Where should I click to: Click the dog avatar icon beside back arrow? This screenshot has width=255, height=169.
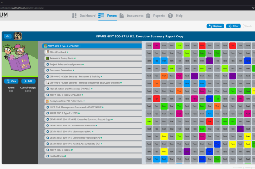pyautogui.click(x=18, y=36)
